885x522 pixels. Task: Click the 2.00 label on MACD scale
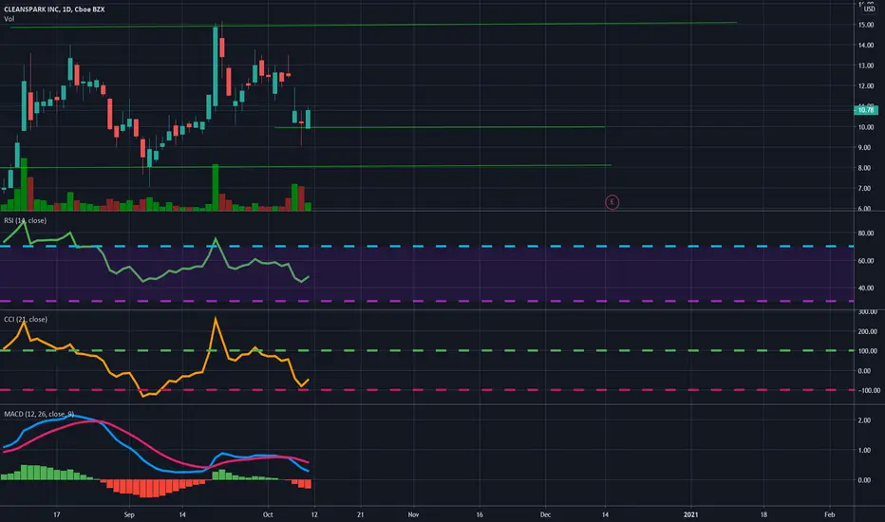click(864, 420)
